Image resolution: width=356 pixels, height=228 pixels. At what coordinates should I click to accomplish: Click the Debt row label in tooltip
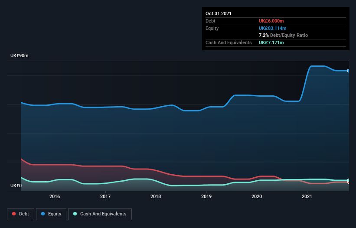pyautogui.click(x=210, y=21)
